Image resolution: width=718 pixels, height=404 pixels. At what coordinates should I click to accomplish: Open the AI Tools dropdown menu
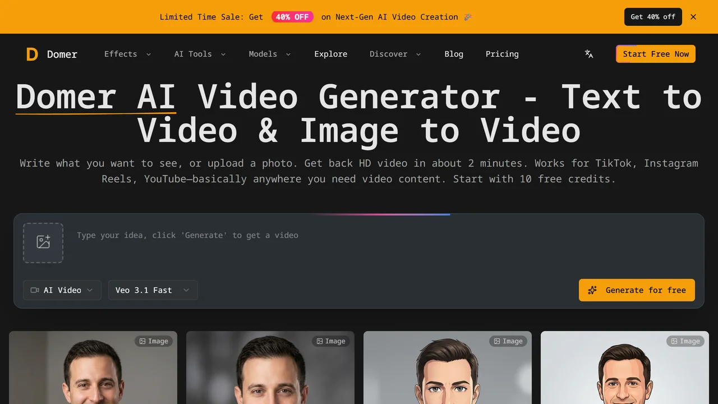[200, 54]
